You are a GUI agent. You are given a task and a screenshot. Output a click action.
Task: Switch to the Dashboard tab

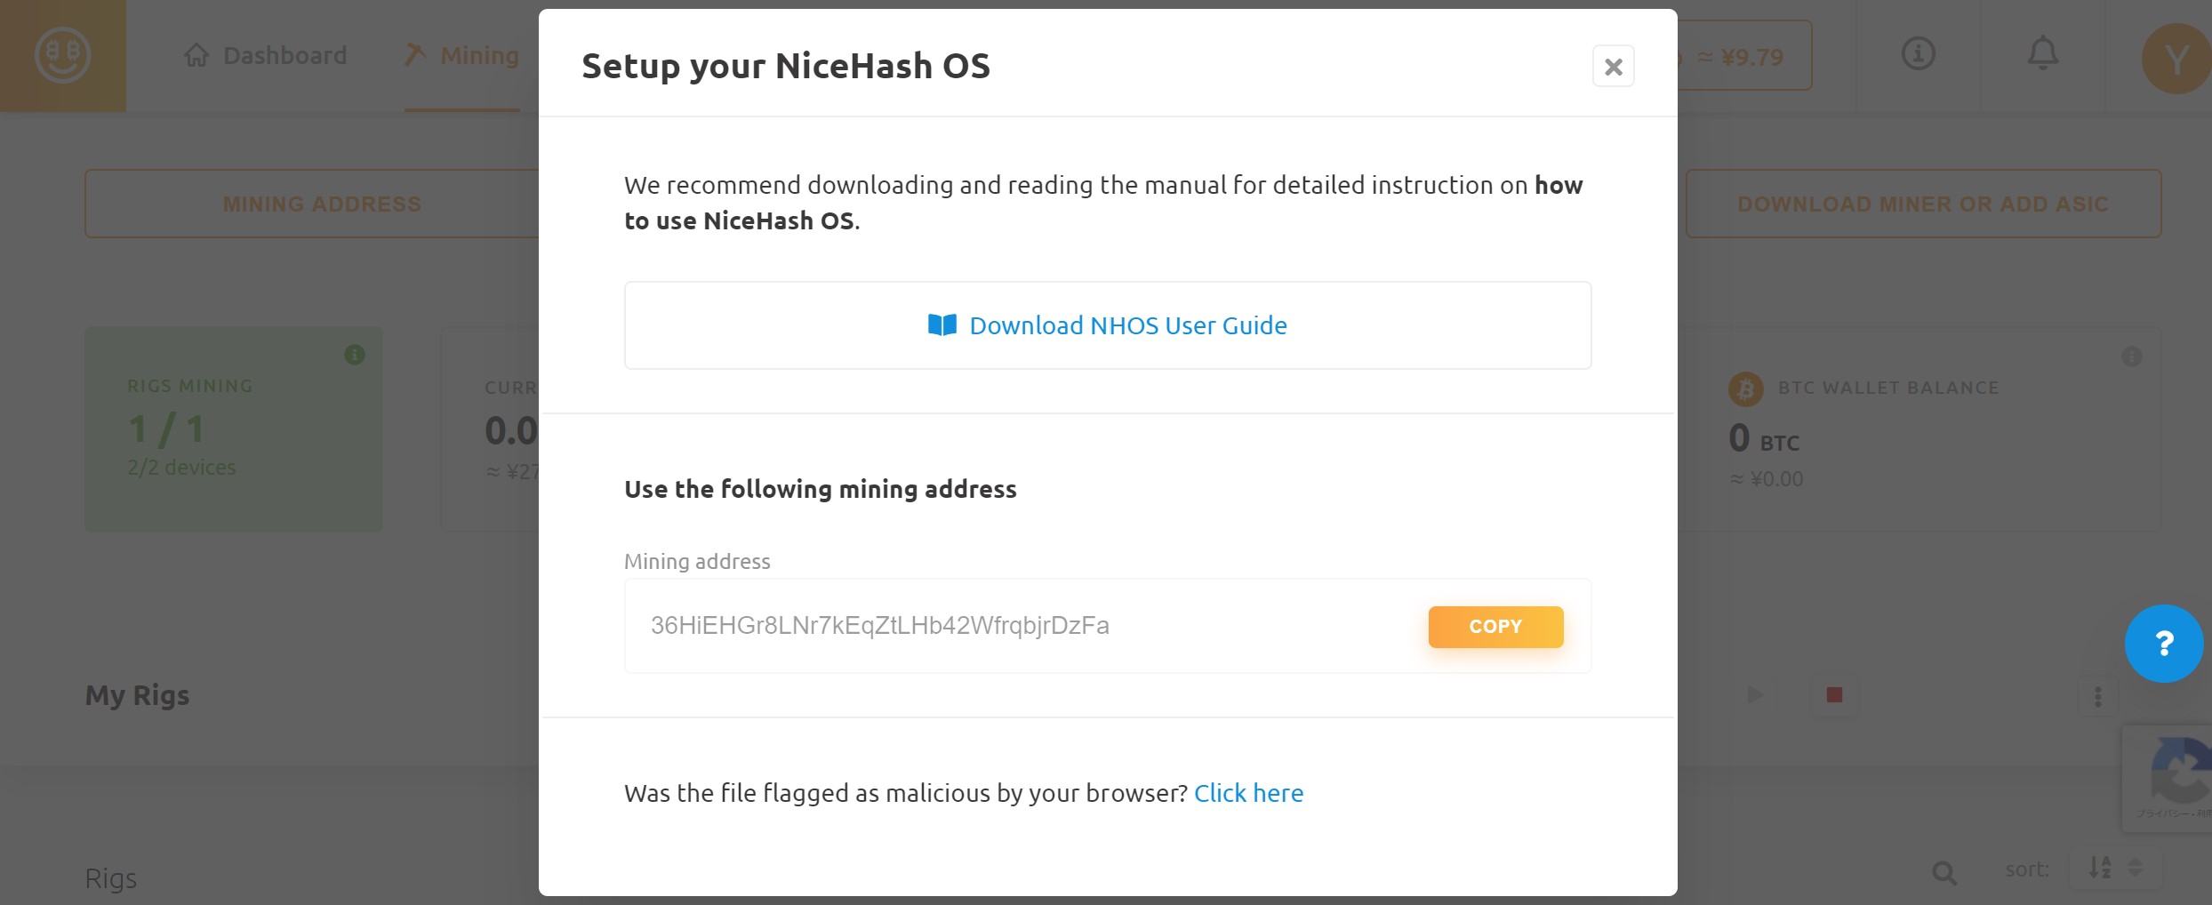(265, 55)
